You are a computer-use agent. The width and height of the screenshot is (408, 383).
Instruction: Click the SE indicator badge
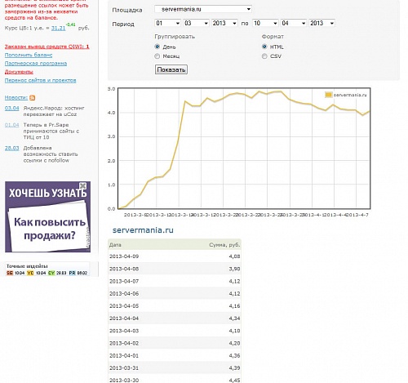click(x=10, y=273)
